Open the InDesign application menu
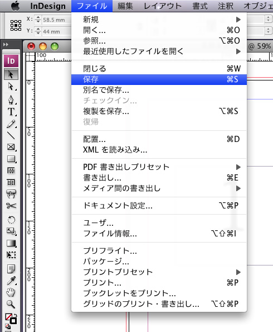273x332 pixels. pos(48,6)
